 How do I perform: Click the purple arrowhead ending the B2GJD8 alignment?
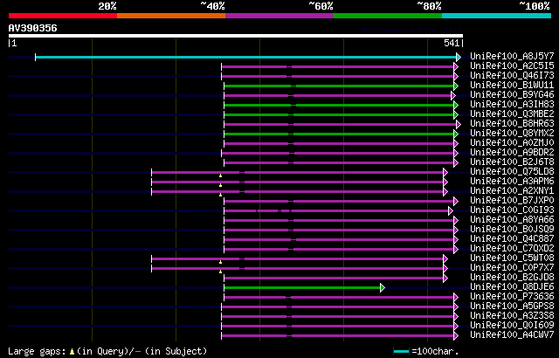click(x=445, y=279)
